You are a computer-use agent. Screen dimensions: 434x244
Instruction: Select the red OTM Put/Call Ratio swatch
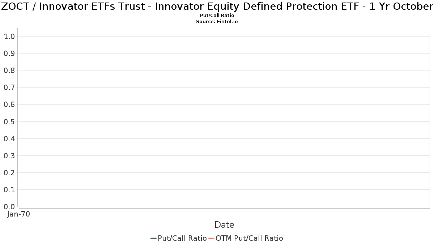tap(212, 238)
